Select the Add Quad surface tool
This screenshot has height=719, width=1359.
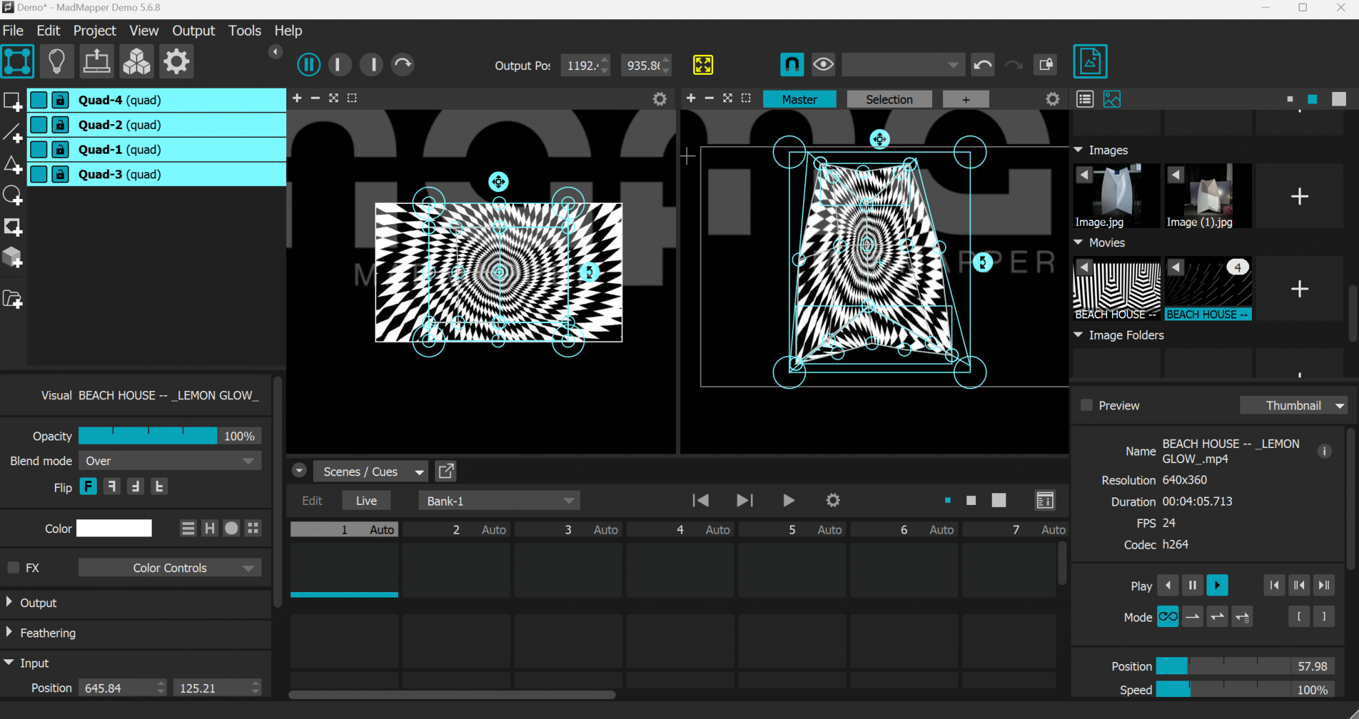12,100
